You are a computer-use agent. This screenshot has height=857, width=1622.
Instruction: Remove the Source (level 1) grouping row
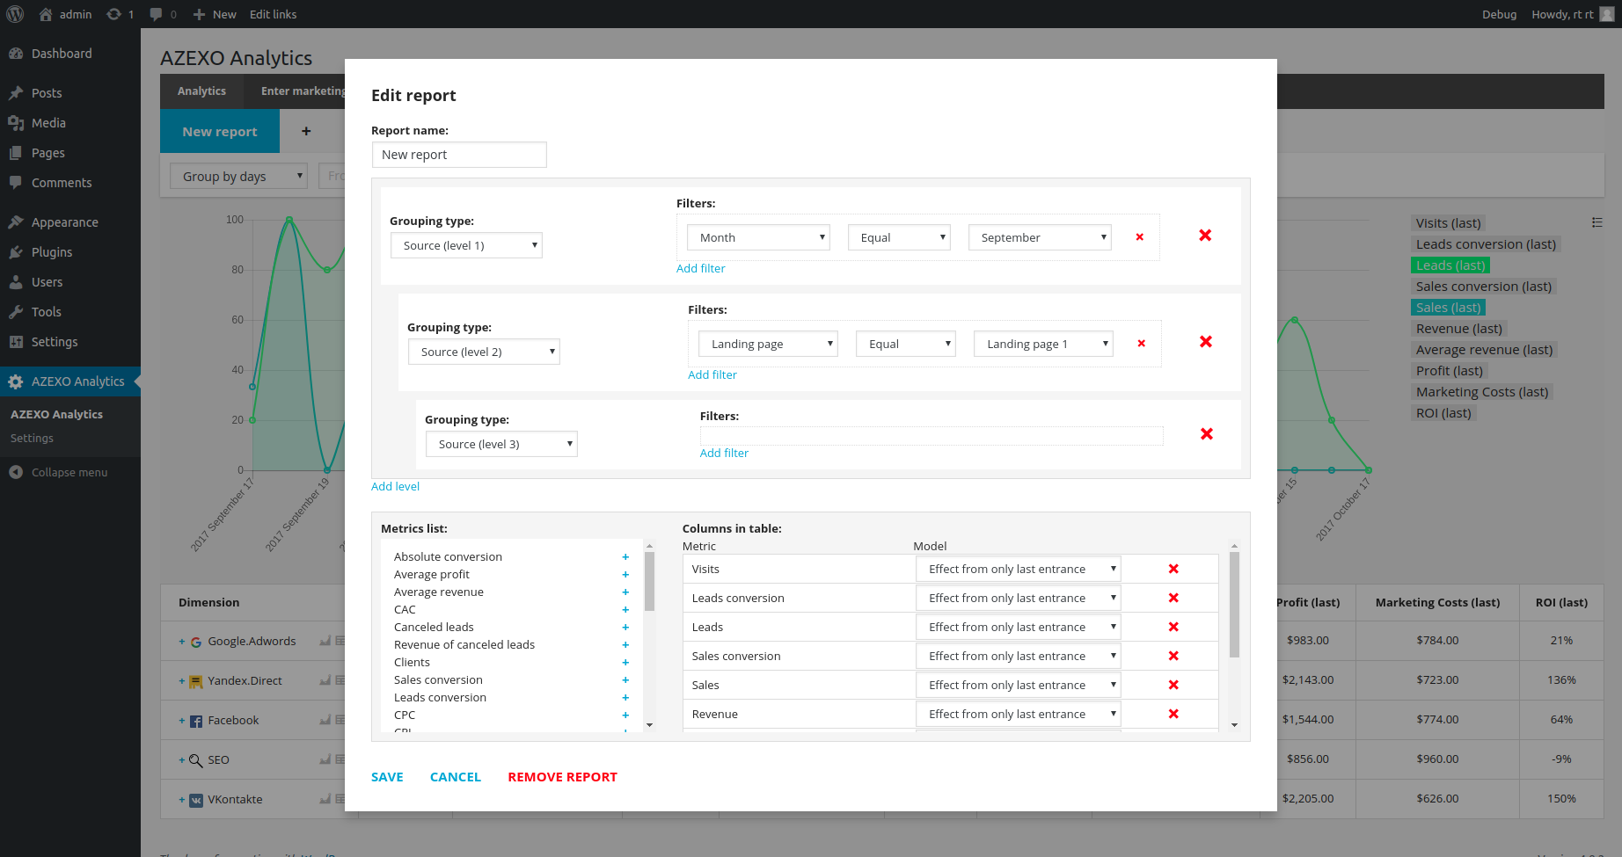pos(1205,236)
